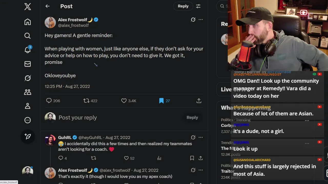The width and height of the screenshot is (328, 184).
Task: Open Grok from the left sidebar
Action: [x=28, y=78]
